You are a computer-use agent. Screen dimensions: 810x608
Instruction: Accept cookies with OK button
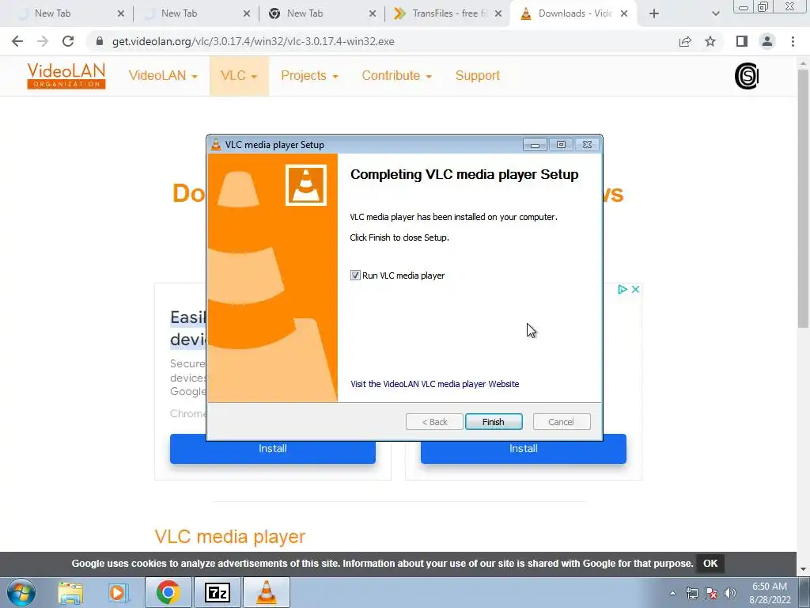click(710, 564)
